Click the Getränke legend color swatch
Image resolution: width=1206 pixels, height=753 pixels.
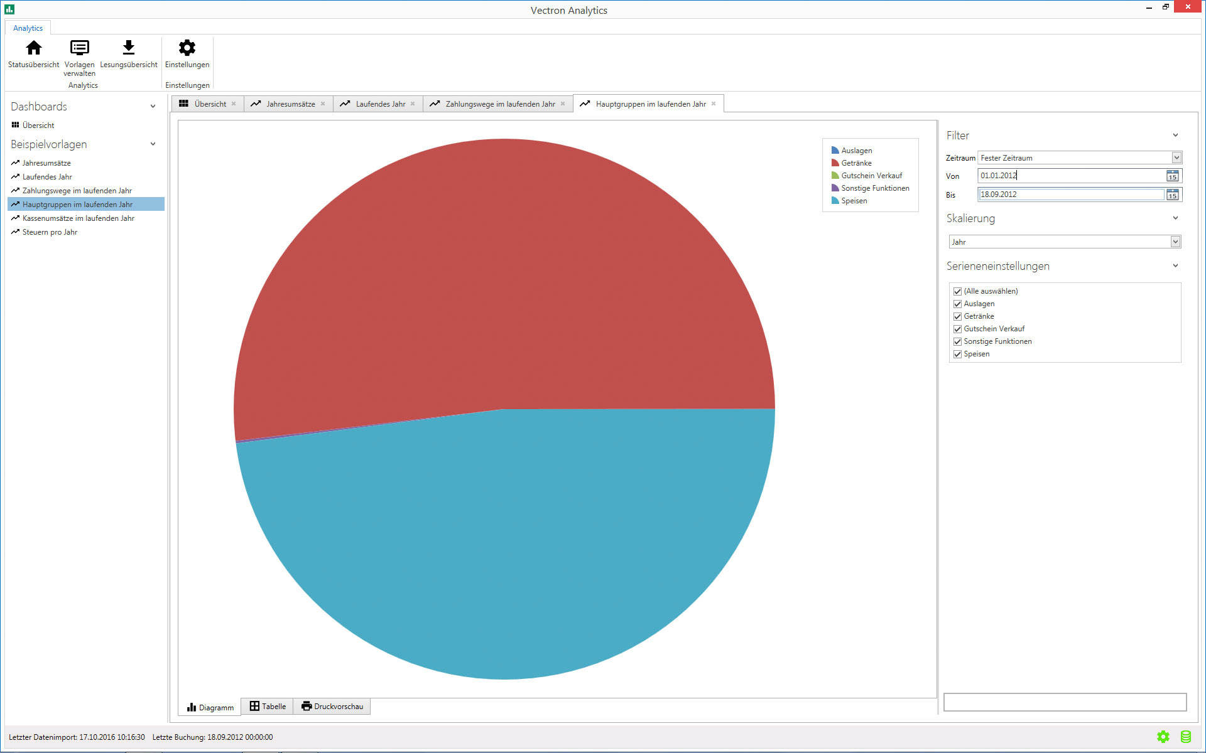tap(835, 163)
